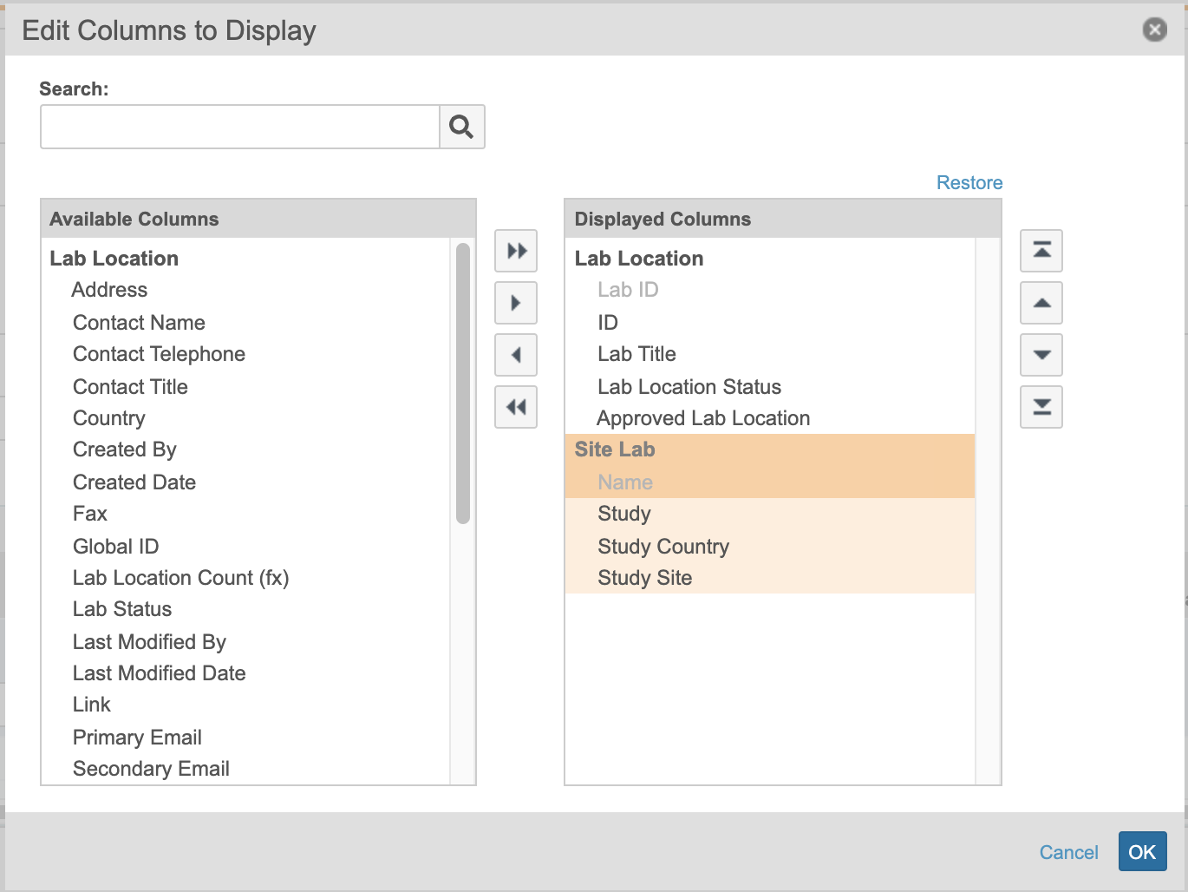This screenshot has width=1188, height=892.
Task: Close the Edit Columns dialog
Action: point(1154,30)
